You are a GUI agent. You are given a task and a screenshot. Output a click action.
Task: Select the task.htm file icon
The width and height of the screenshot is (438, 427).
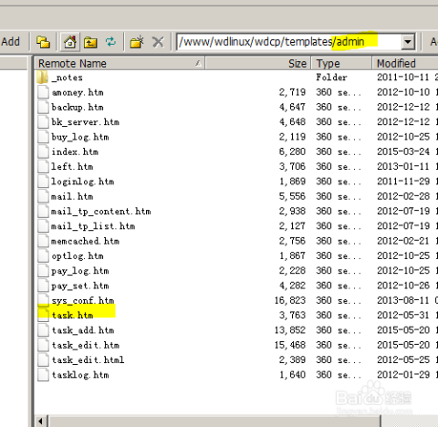pyautogui.click(x=43, y=315)
